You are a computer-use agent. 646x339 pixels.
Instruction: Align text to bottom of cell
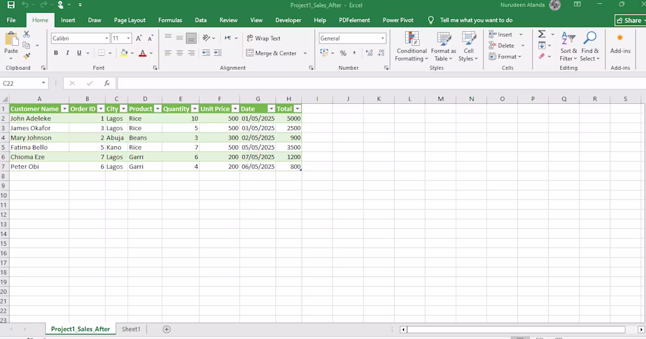(191, 38)
